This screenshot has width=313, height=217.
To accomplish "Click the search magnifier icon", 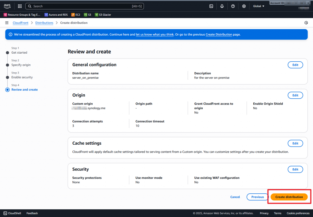I will click(30, 6).
